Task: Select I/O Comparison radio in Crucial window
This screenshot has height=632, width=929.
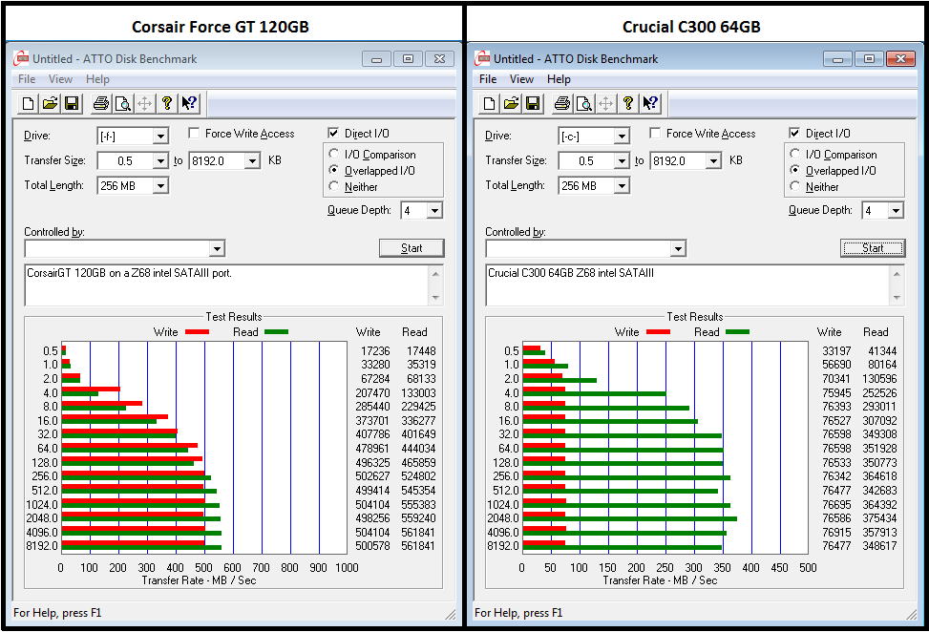Action: click(794, 154)
